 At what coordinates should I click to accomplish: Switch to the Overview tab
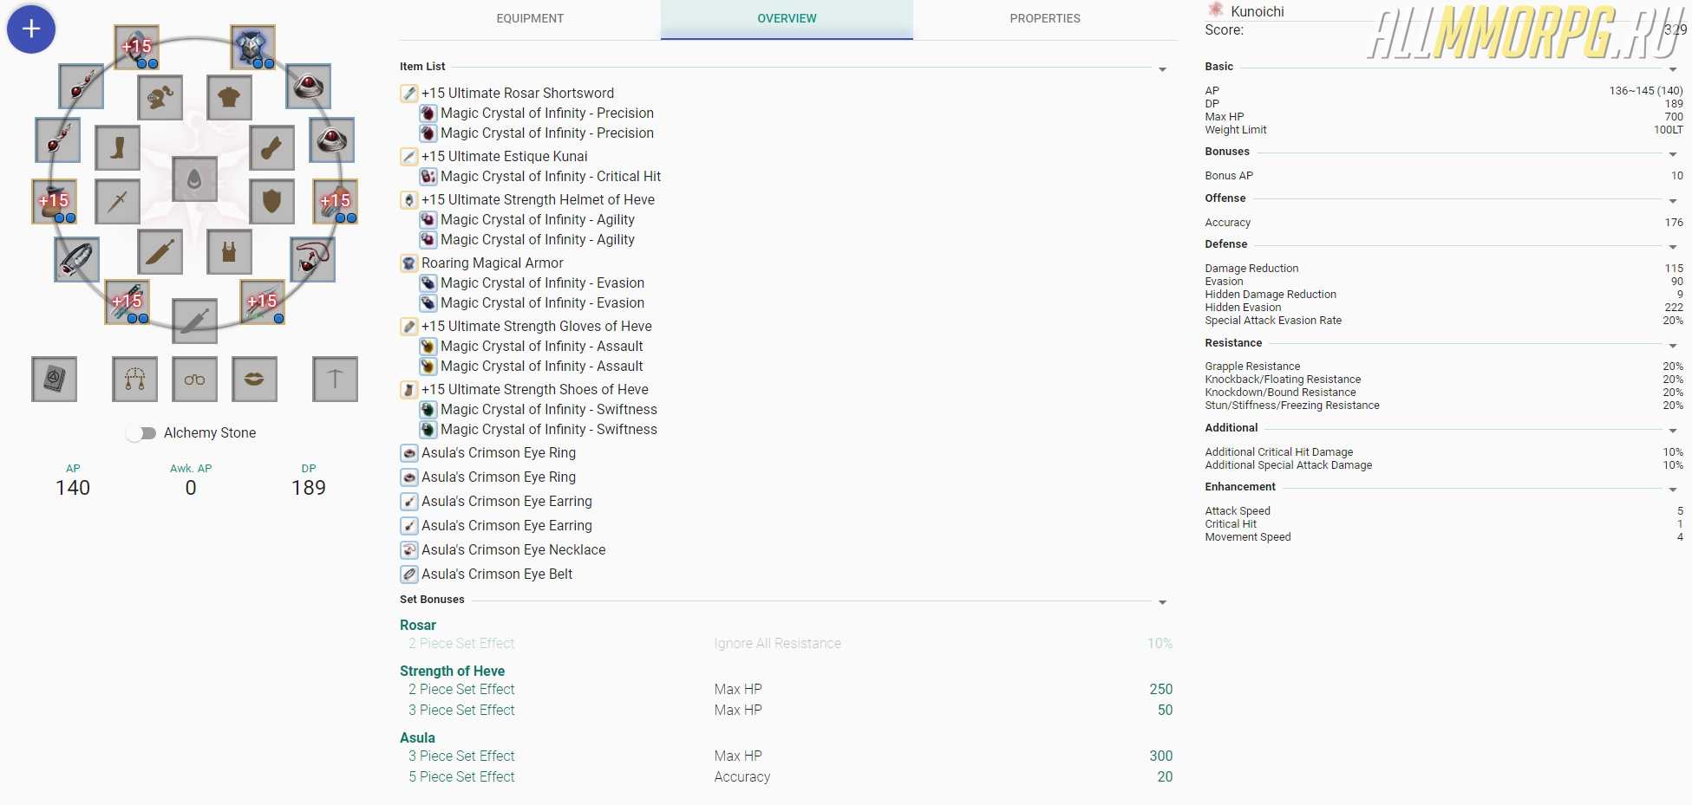click(787, 19)
